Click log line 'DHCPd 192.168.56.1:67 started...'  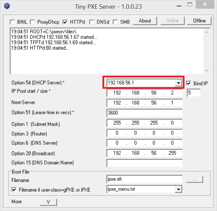[x=54, y=37]
